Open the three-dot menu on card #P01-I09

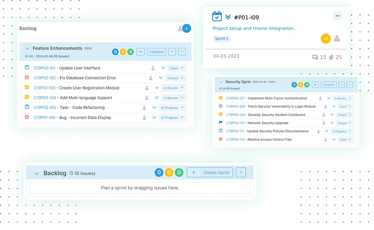337,16
